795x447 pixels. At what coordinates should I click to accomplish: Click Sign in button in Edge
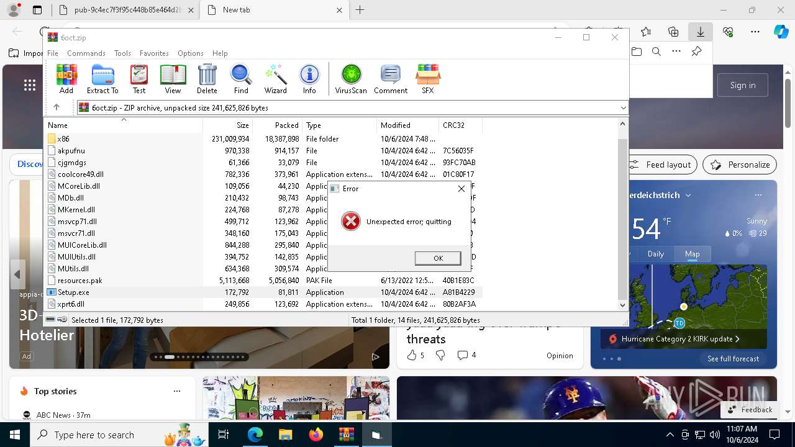(743, 85)
